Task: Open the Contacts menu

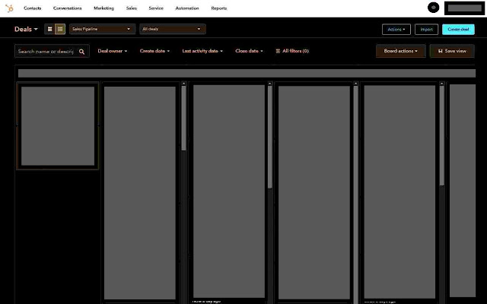Action: click(32, 8)
